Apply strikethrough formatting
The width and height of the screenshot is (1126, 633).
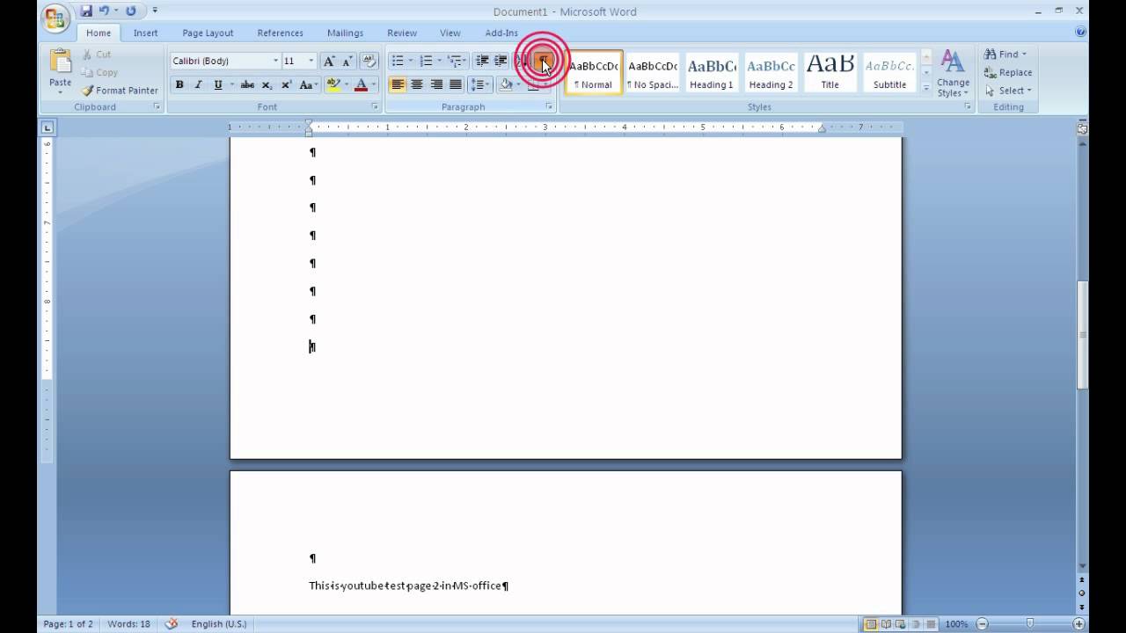247,85
